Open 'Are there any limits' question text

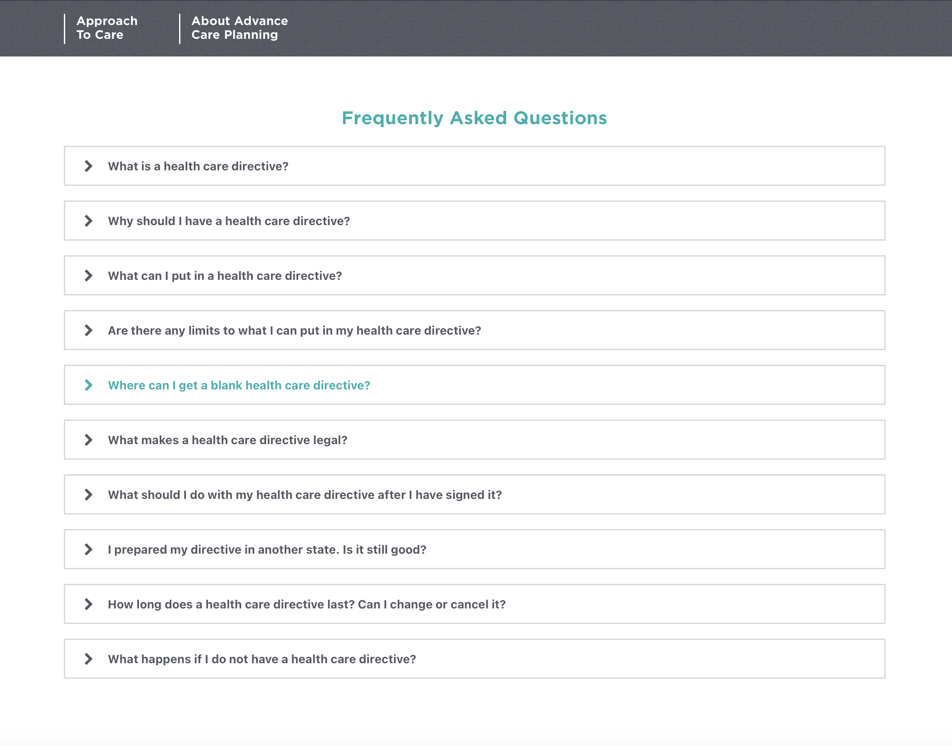294,331
